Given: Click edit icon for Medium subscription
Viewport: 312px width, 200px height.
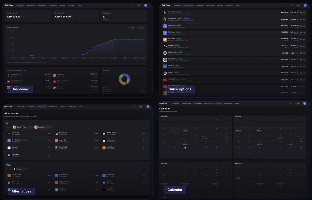Looking at the screenshot, I should 301,46.
